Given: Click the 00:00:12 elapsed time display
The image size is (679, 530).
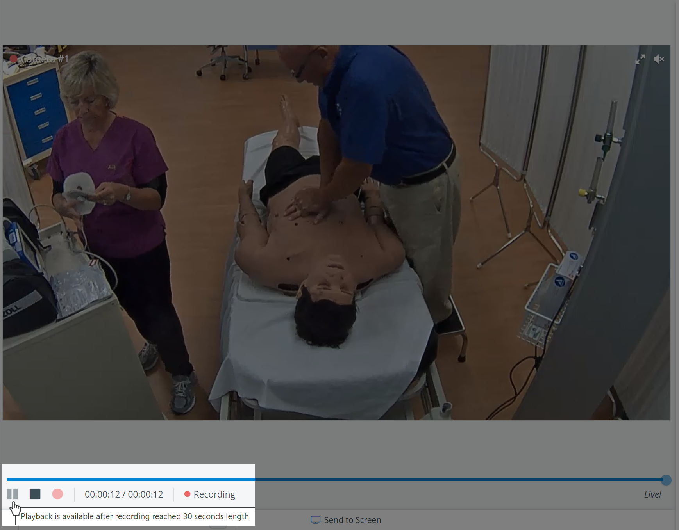Looking at the screenshot, I should point(102,494).
